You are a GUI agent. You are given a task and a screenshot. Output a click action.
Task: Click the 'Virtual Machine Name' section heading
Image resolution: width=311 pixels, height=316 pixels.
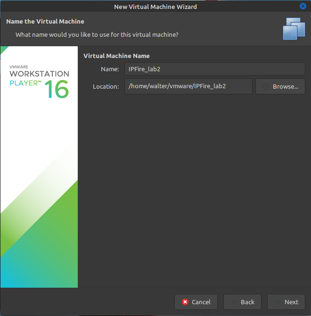click(116, 56)
